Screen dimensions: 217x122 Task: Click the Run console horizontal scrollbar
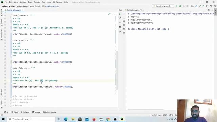click(145, 109)
